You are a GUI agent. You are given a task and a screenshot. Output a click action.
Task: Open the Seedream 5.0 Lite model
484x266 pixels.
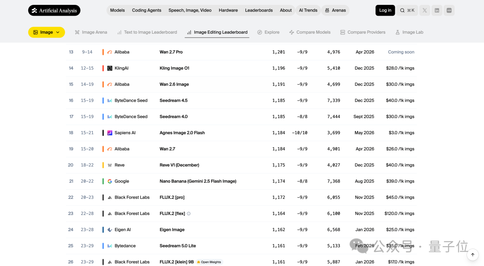tap(178, 246)
